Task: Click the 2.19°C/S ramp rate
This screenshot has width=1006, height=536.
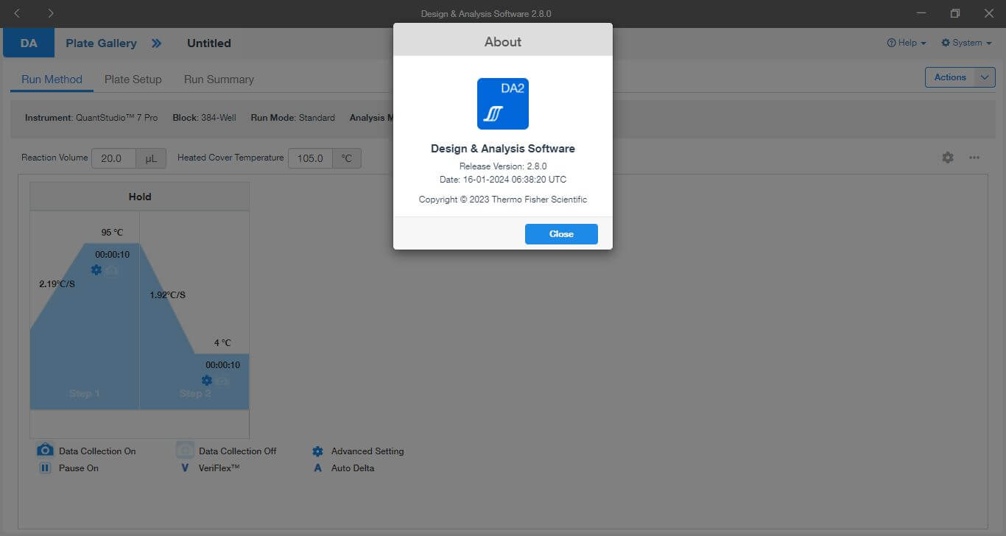Action: [x=57, y=284]
